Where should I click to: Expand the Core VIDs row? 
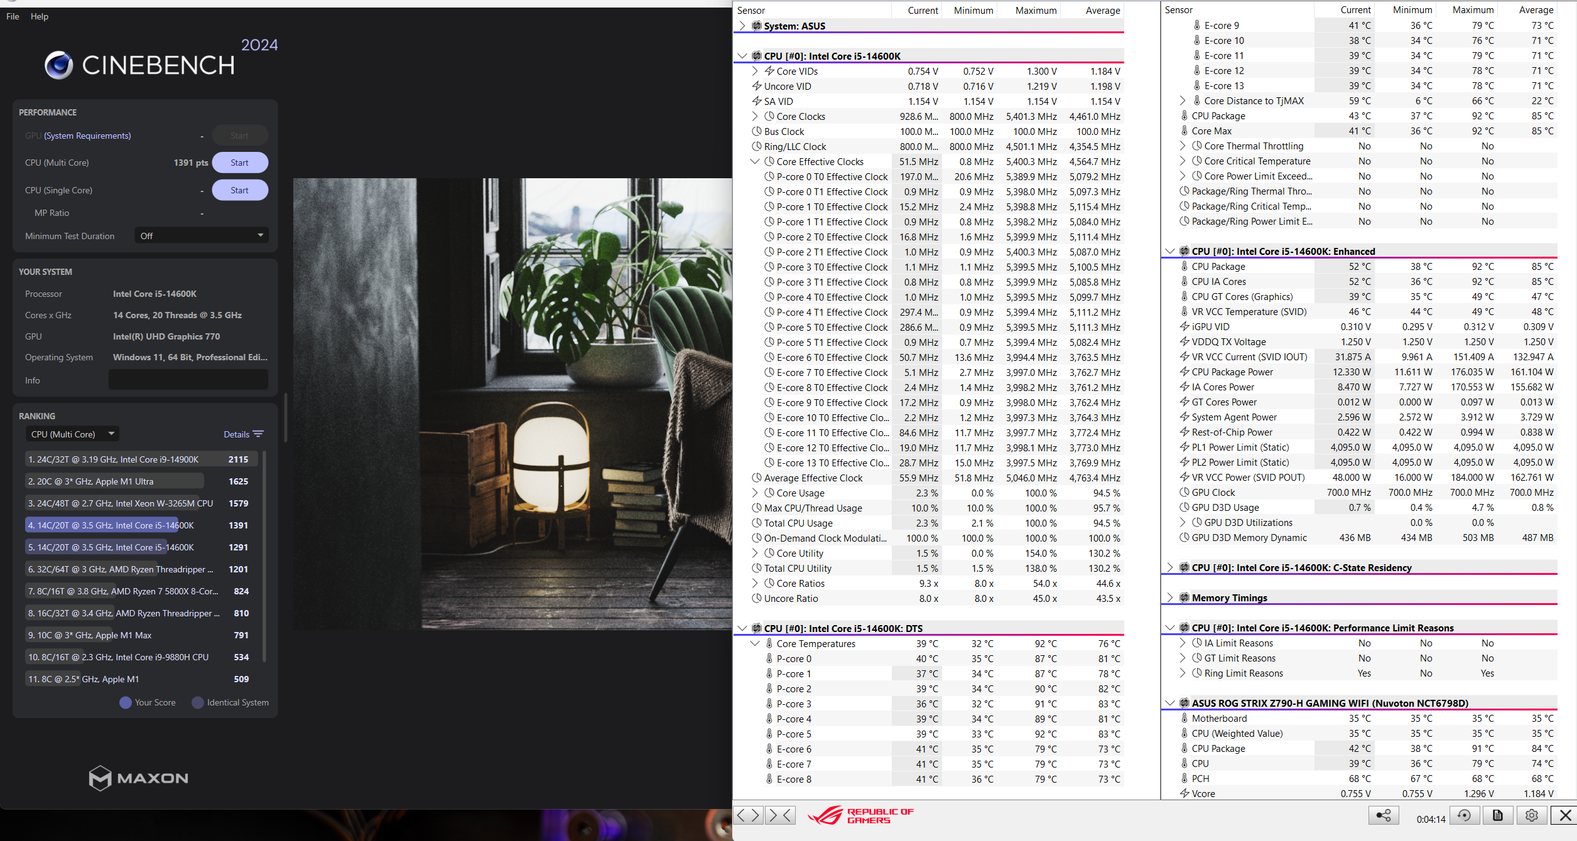[755, 71]
